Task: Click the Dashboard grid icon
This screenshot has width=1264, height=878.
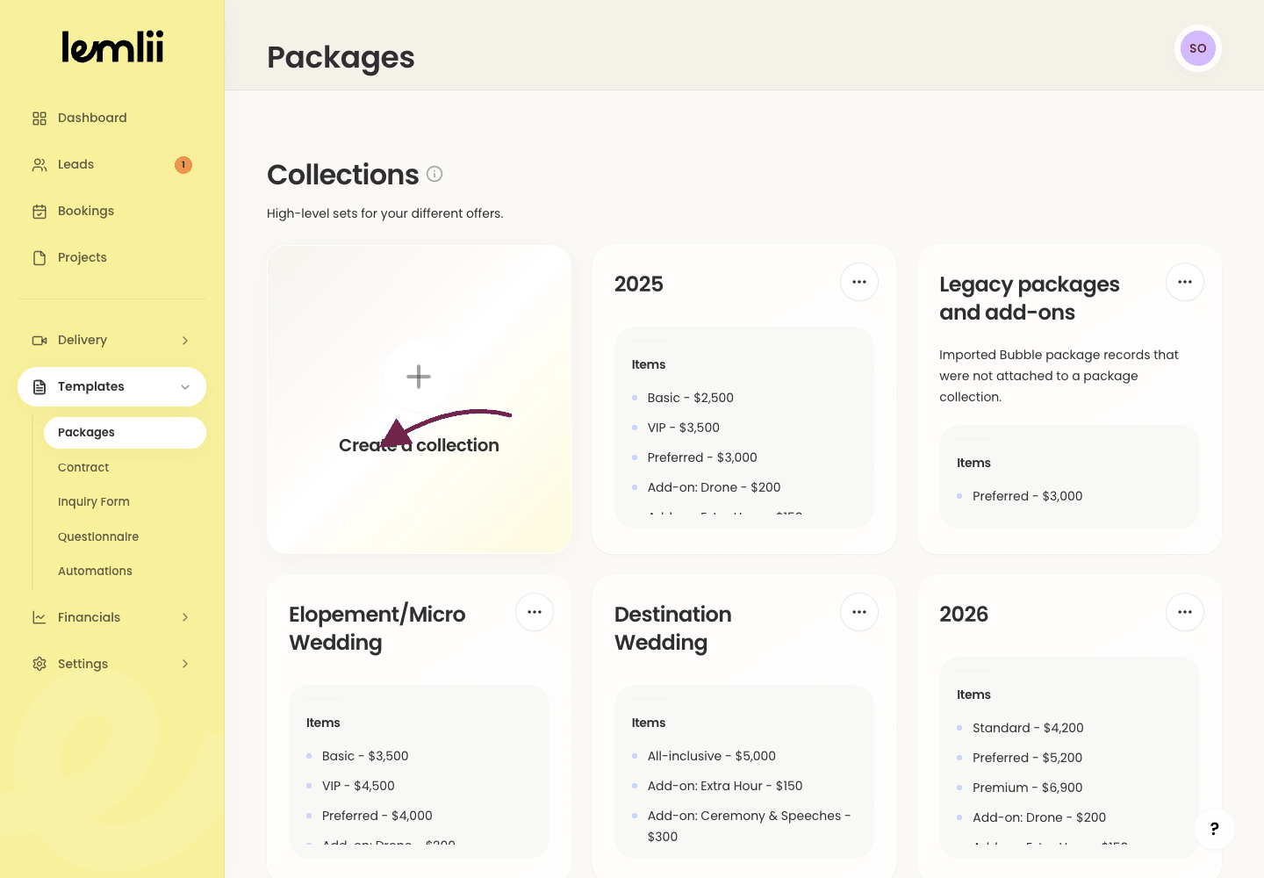Action: click(39, 119)
